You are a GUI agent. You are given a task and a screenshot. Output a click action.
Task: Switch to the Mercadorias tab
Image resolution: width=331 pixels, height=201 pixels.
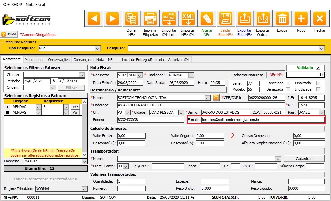(x=35, y=60)
